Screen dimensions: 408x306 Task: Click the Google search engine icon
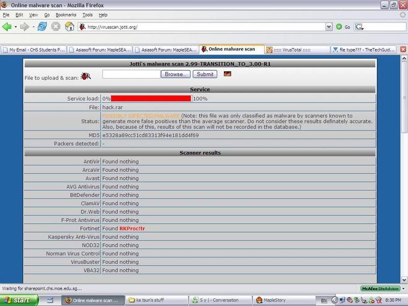point(360,27)
